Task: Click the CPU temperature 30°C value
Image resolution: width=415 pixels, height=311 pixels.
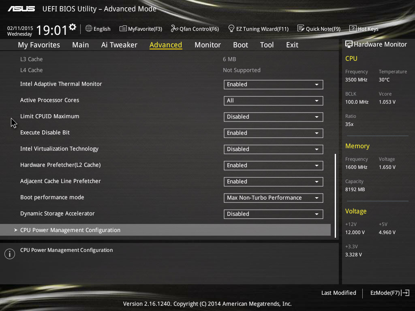Action: pos(384,80)
